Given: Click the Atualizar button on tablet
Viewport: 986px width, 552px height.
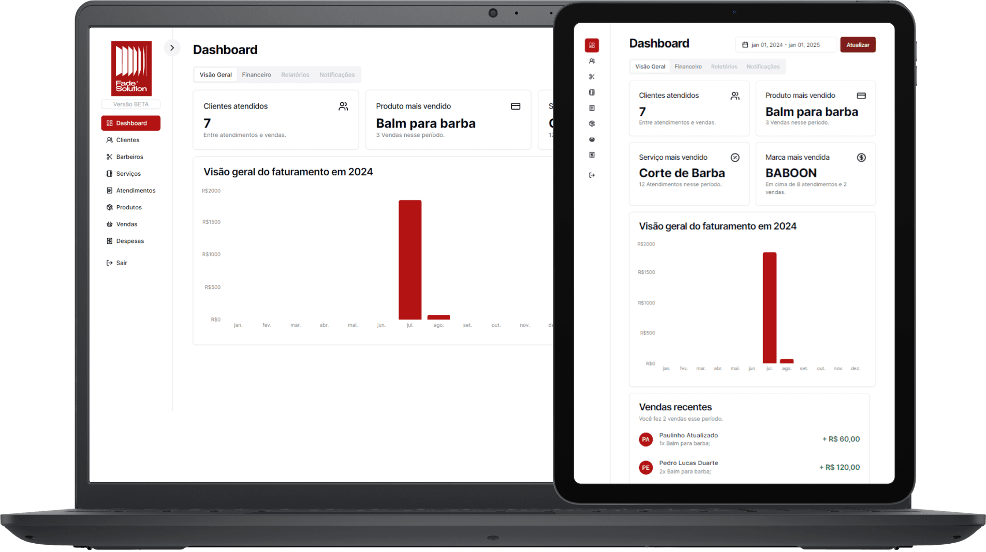Looking at the screenshot, I should coord(858,45).
